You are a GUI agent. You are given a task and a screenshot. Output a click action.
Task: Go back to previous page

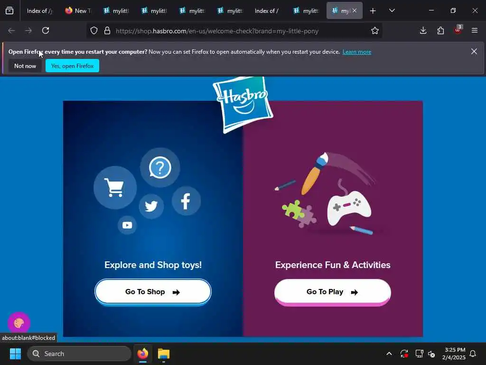pos(11,30)
